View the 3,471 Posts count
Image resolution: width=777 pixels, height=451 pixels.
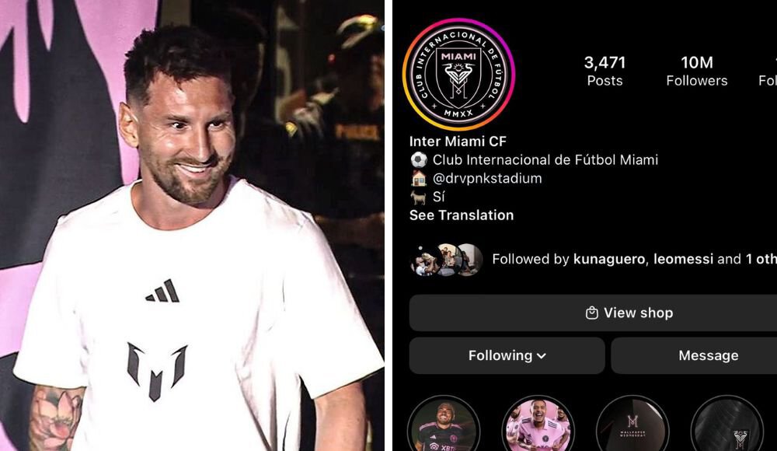[x=605, y=71]
